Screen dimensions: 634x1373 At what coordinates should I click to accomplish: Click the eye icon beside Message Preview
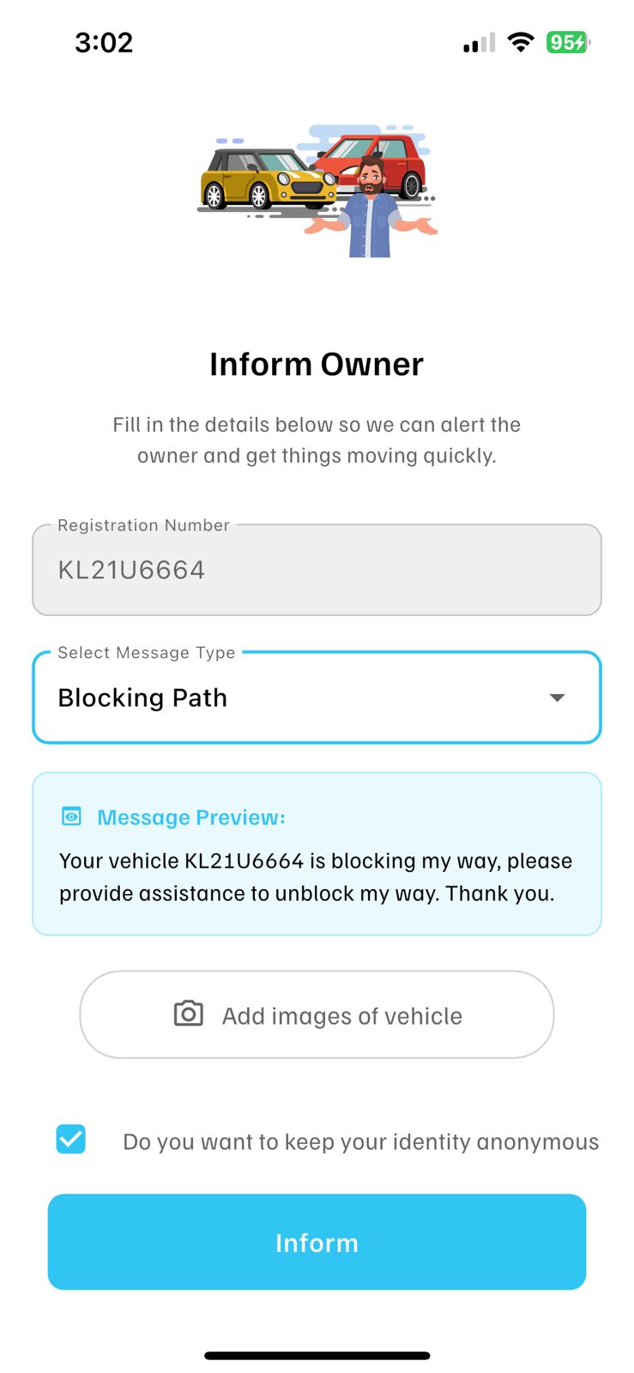click(72, 816)
